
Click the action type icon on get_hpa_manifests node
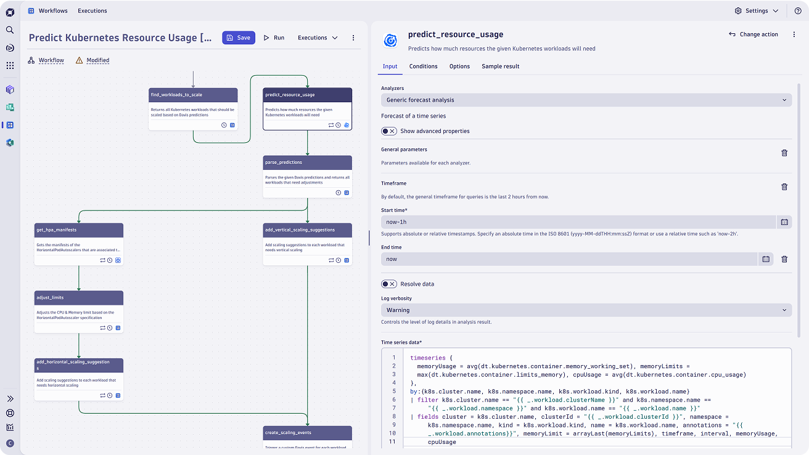(118, 260)
